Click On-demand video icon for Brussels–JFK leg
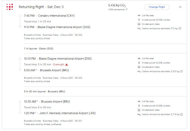Viewport: 190px width, 131px height. coord(139,110)
